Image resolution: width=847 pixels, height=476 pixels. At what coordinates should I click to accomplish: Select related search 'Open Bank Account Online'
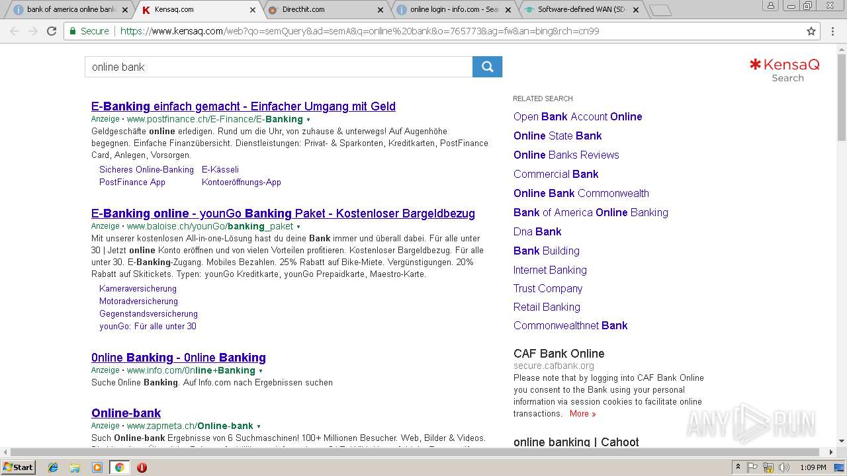click(578, 117)
